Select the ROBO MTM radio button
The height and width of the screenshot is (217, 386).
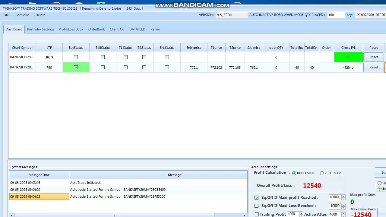[x=294, y=173]
